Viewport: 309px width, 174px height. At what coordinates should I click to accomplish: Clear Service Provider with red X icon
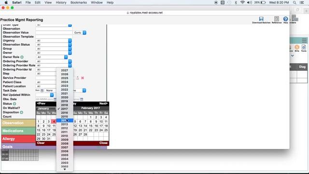click(x=83, y=78)
